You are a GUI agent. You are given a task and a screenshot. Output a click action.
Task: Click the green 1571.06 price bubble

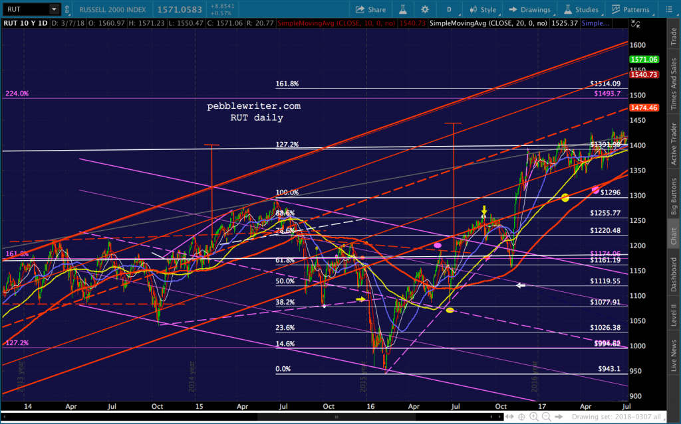tap(644, 60)
